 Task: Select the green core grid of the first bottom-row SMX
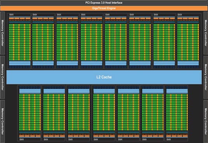[30, 112]
